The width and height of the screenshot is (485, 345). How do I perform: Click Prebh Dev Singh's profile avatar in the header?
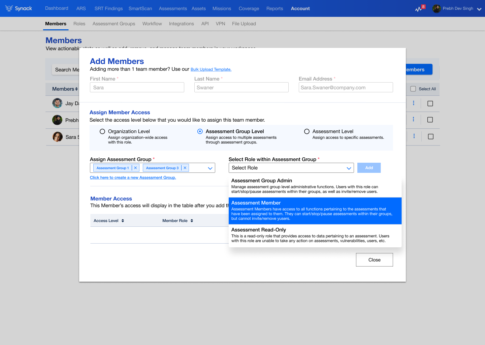437,8
